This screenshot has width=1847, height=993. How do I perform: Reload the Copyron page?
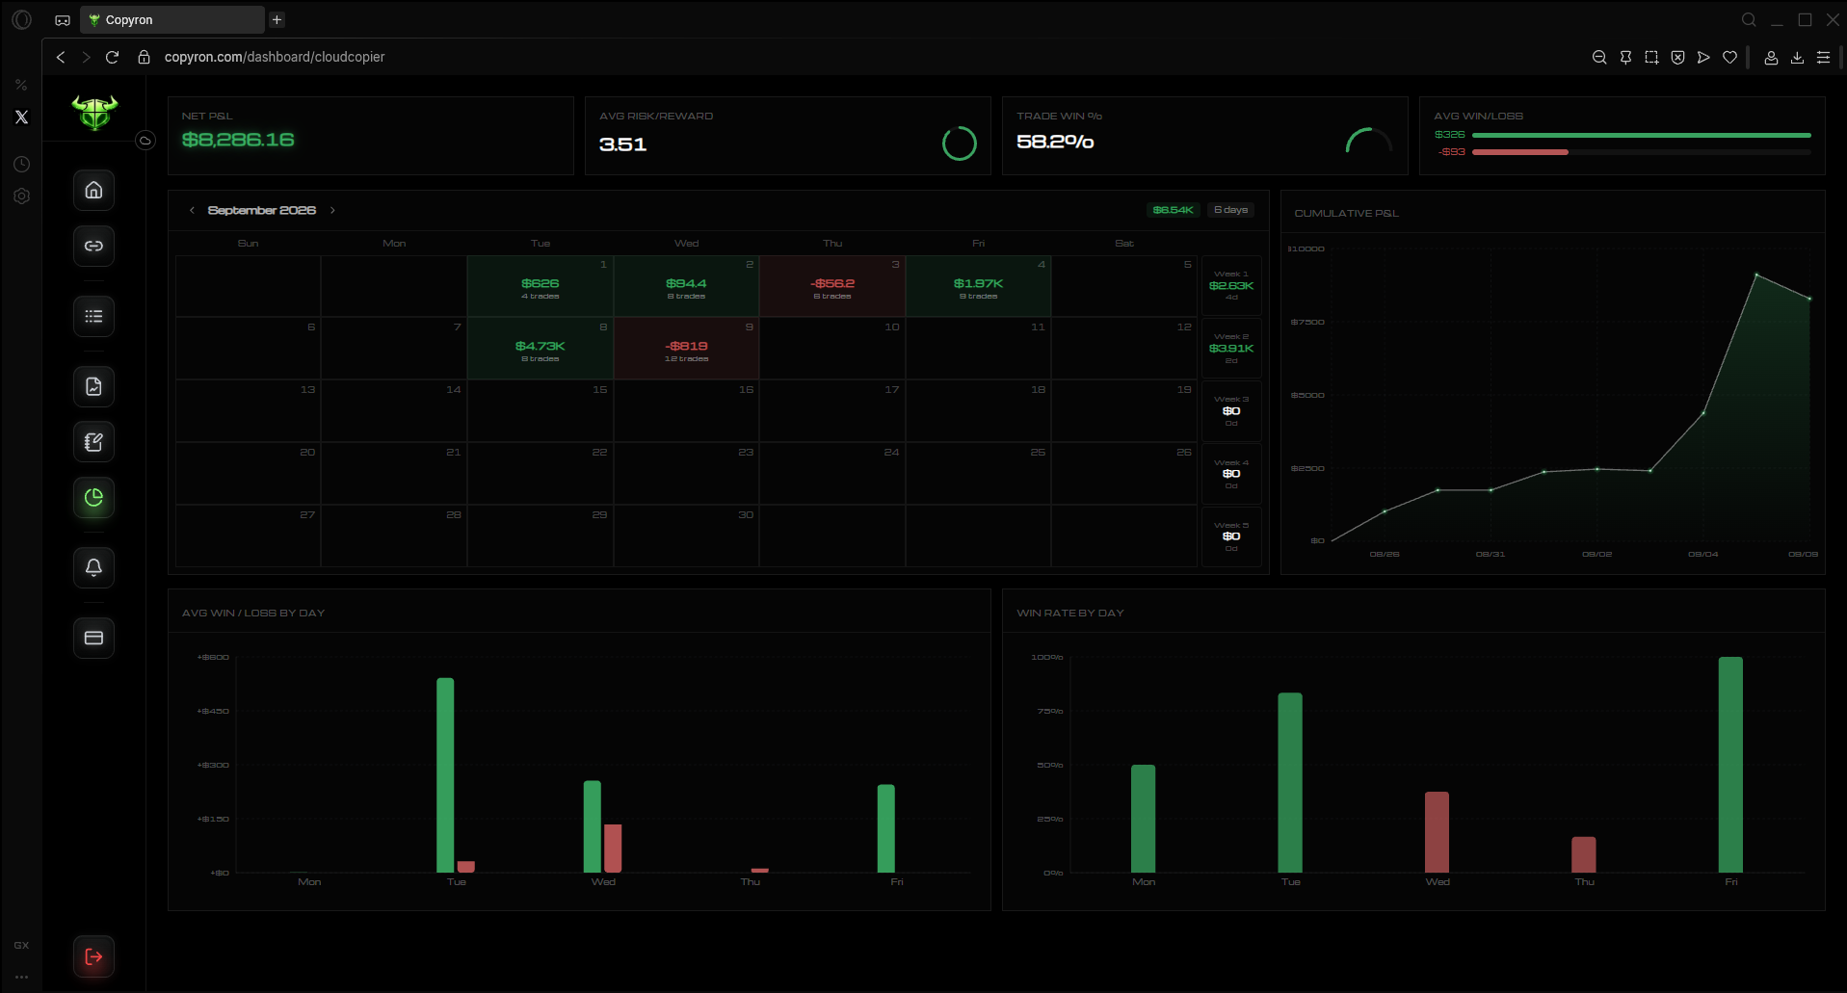click(x=112, y=57)
